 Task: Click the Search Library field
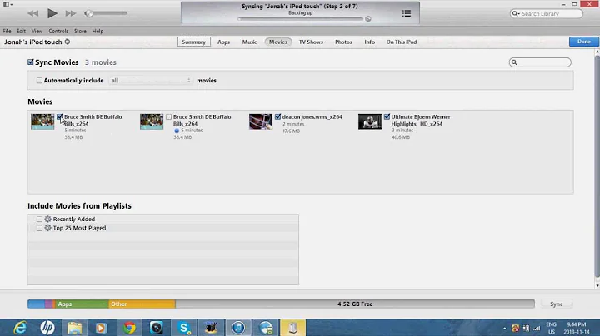point(547,14)
